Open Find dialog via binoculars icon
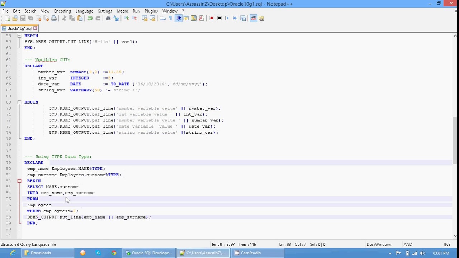The image size is (459, 258). coord(108,18)
